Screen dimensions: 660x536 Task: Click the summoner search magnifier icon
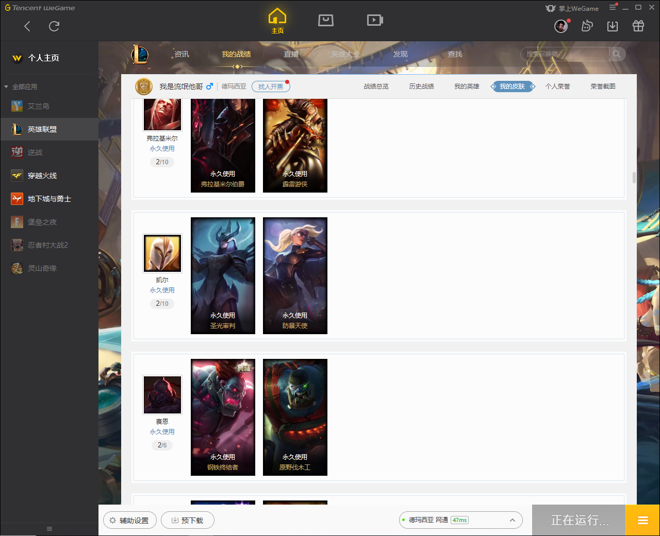coord(617,54)
